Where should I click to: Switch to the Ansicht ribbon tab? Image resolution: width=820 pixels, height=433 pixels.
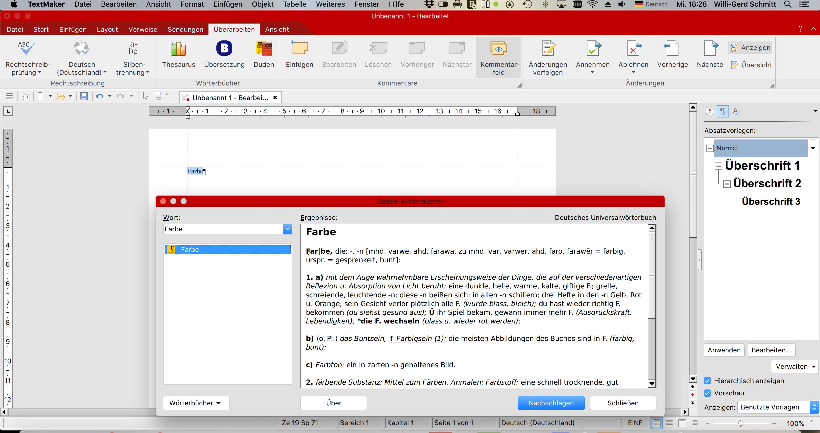click(277, 29)
